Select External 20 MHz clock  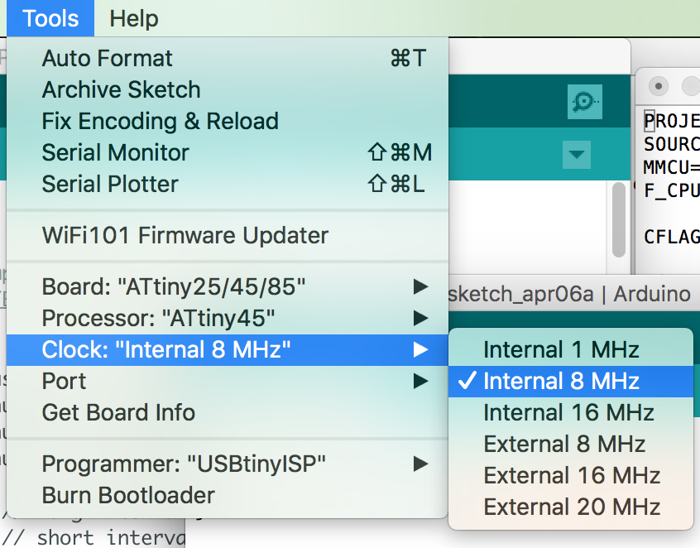point(571,507)
